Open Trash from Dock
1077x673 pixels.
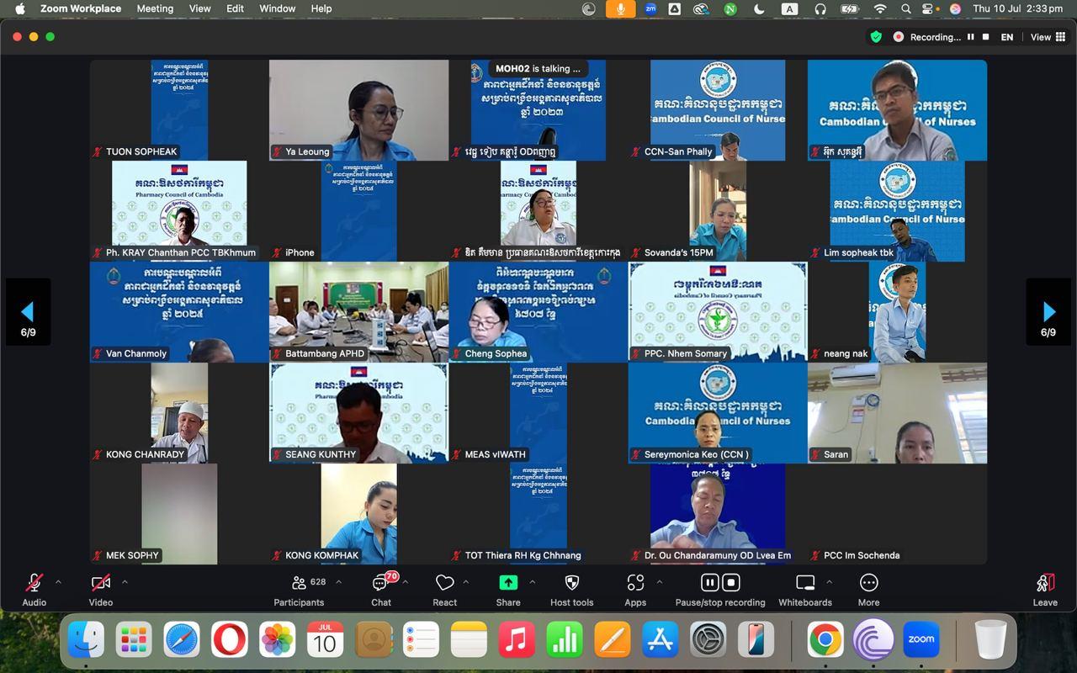point(990,640)
